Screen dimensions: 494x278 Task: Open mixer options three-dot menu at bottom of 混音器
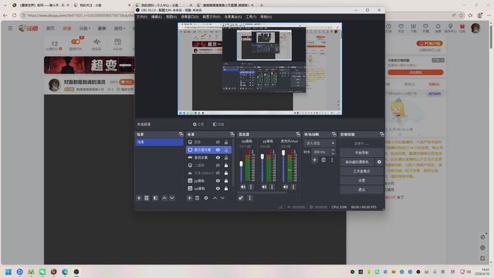pyautogui.click(x=250, y=198)
